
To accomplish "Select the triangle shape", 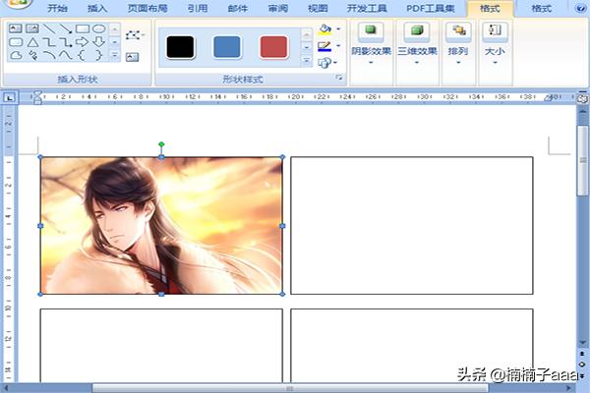I will [x=32, y=41].
